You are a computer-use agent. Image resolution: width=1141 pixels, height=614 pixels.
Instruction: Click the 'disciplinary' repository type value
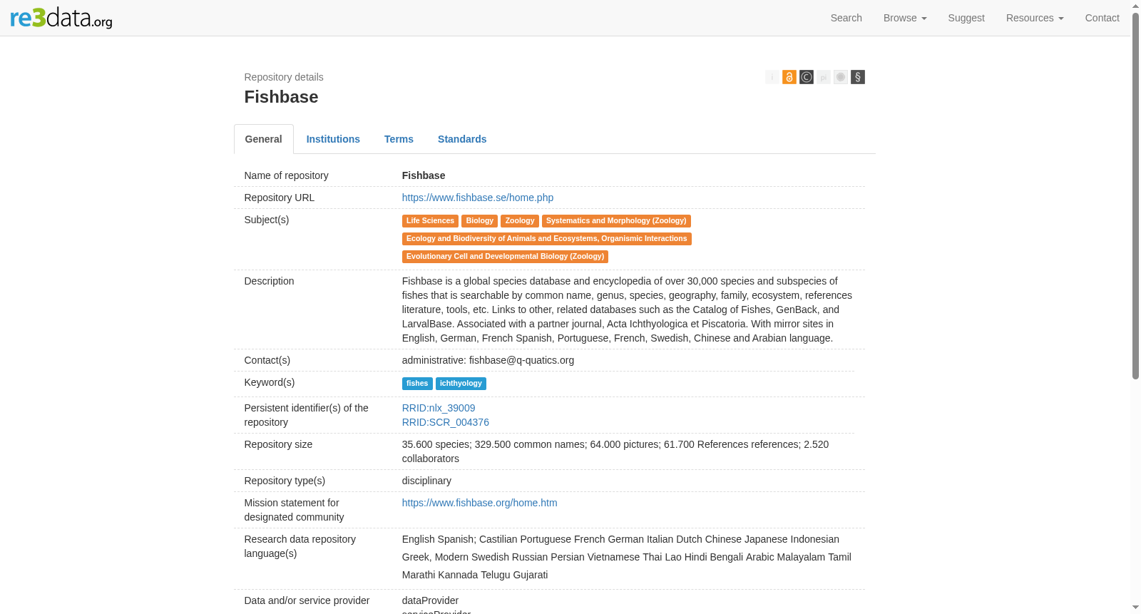pos(426,481)
